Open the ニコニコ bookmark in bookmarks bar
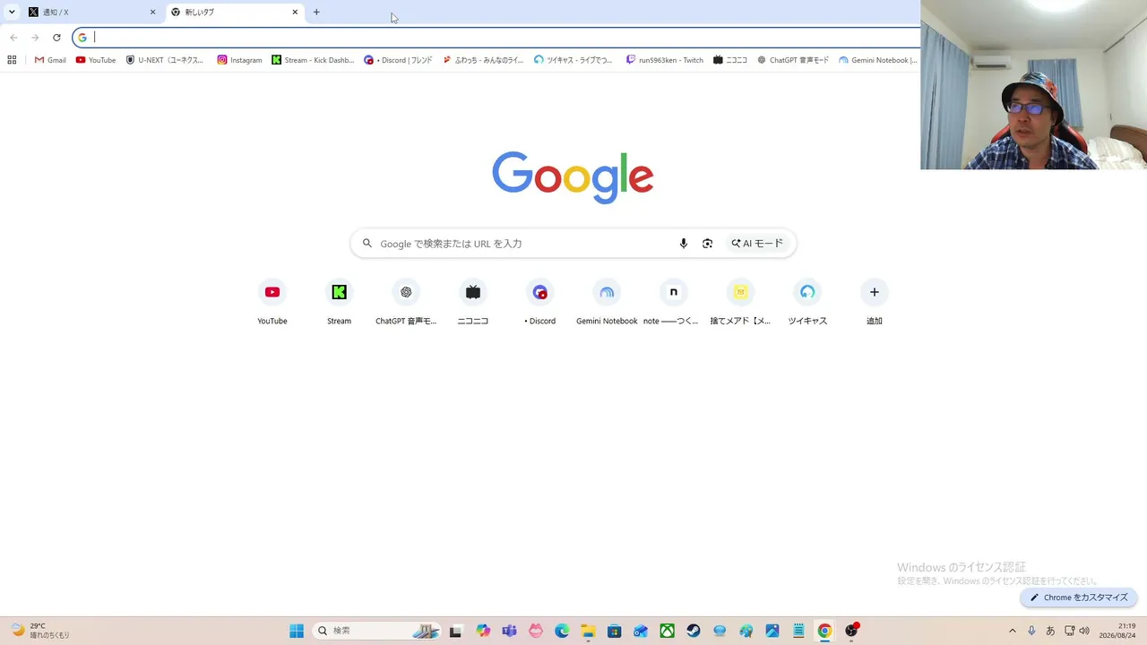The height and width of the screenshot is (645, 1147). [730, 60]
